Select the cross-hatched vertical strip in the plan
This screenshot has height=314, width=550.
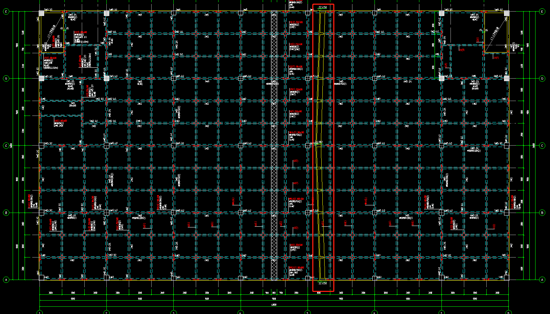point(274,146)
